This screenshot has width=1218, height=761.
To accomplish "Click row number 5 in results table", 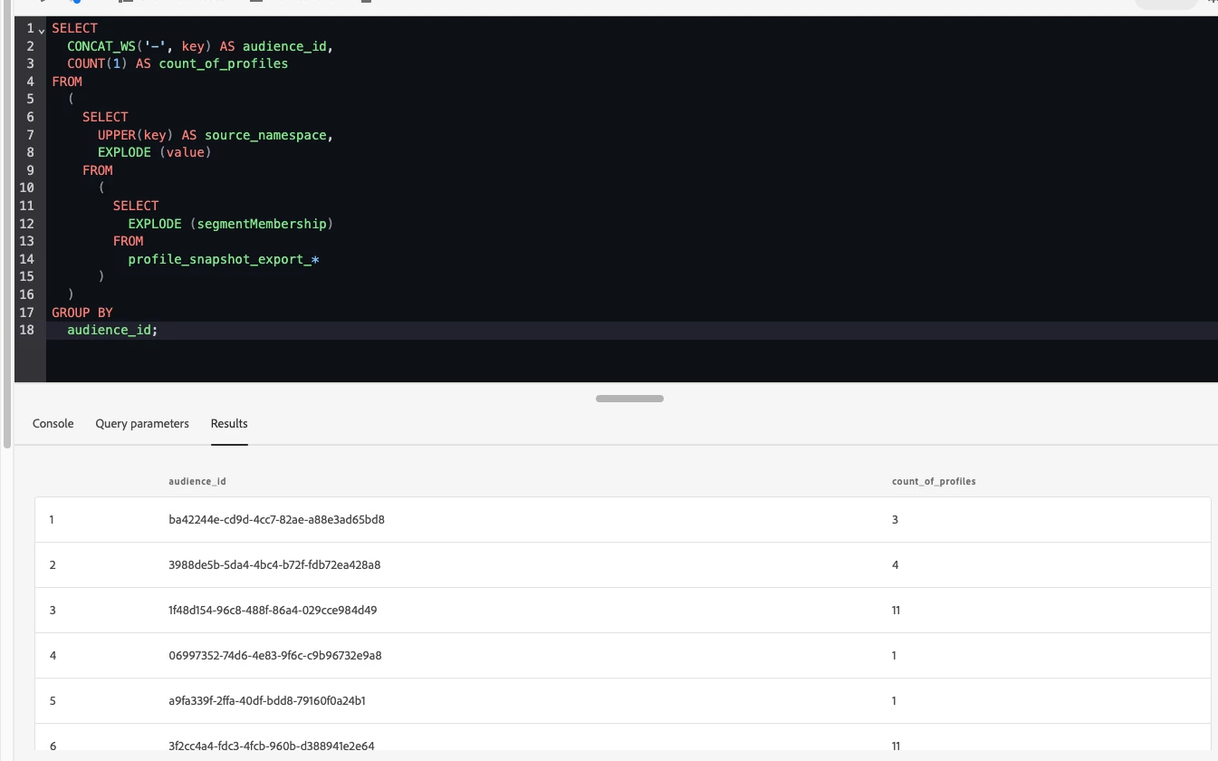I will point(53,700).
